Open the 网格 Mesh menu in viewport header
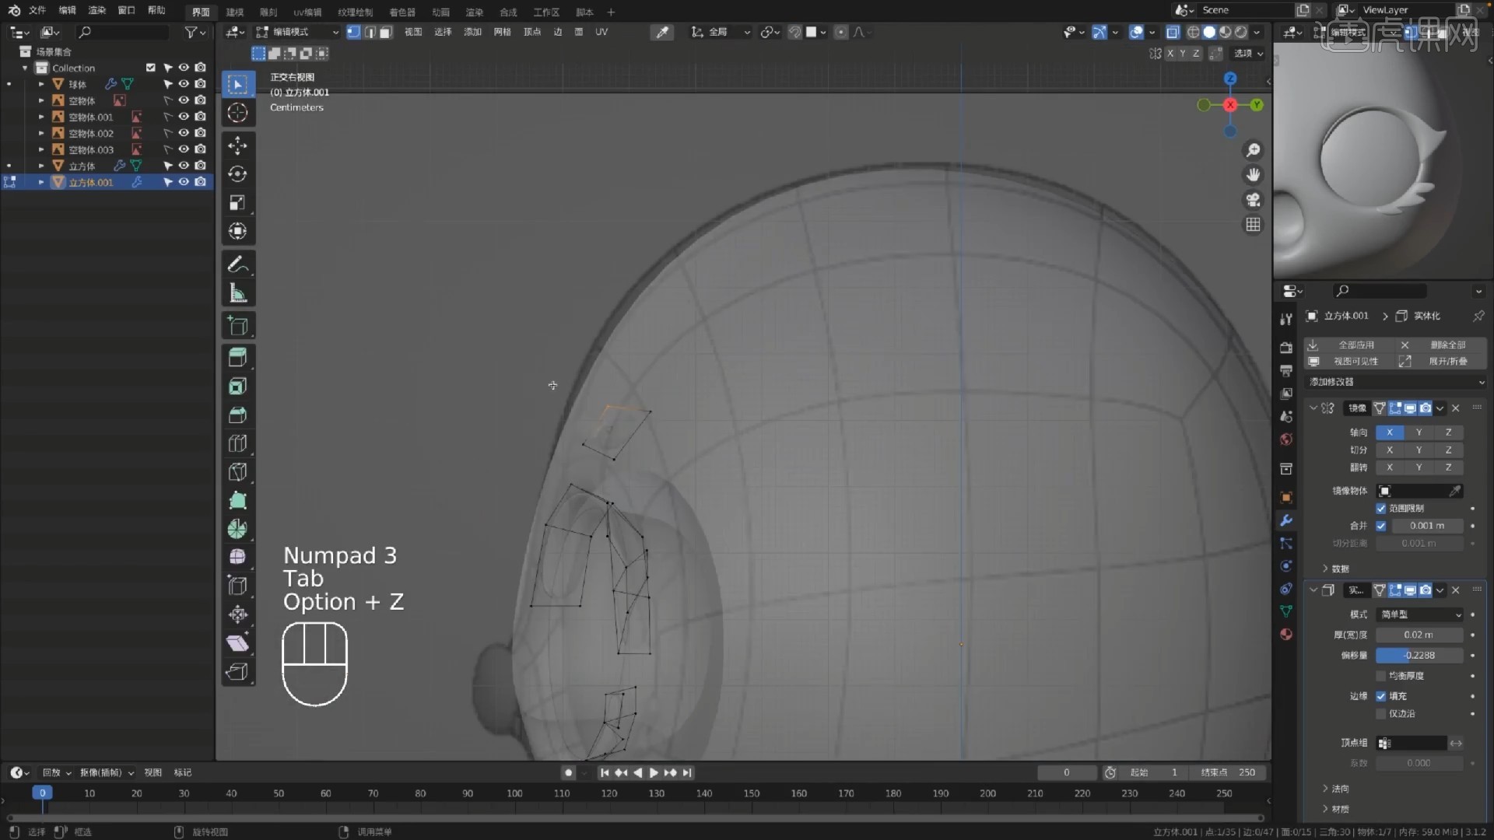 (x=503, y=32)
